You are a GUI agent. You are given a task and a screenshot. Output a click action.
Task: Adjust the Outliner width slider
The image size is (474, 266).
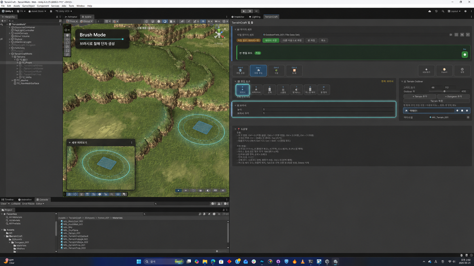point(444,91)
